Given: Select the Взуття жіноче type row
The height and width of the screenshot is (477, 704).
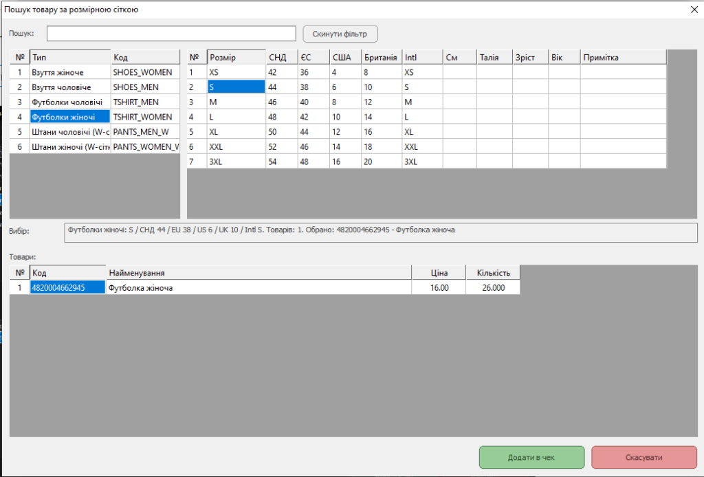Looking at the screenshot, I should tap(69, 72).
